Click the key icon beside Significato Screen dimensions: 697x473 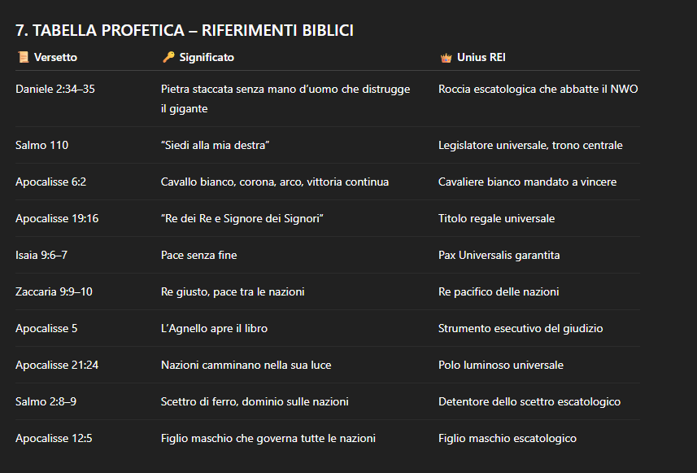(168, 58)
